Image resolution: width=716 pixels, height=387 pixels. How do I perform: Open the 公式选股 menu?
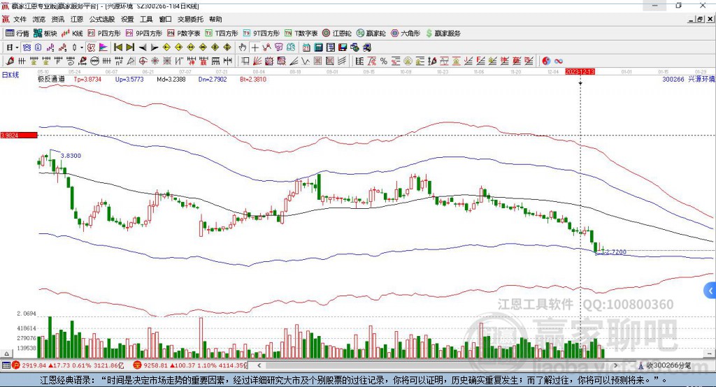pos(102,19)
